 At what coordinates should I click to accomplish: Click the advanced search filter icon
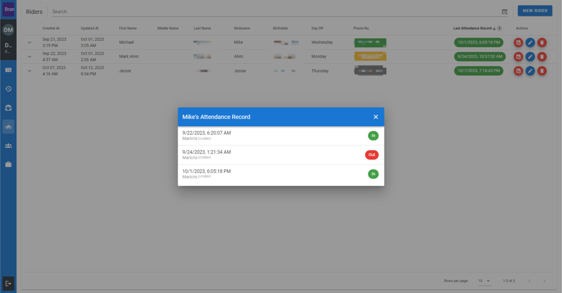[504, 12]
